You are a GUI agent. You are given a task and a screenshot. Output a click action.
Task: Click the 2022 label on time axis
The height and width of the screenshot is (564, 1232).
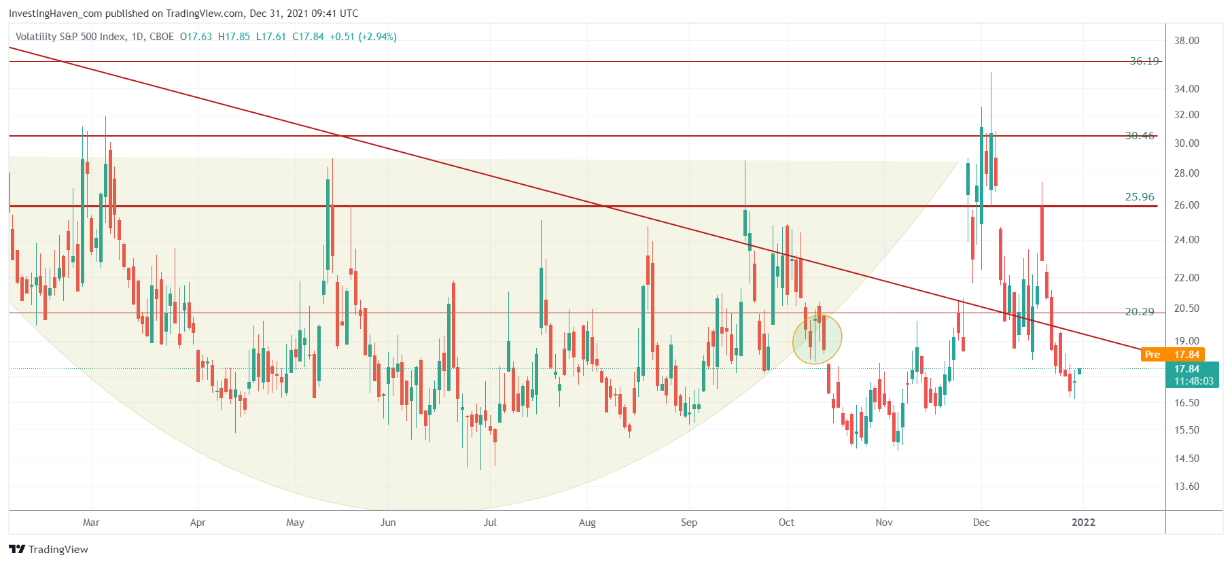(1083, 523)
